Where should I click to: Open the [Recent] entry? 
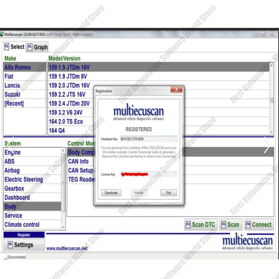tap(25, 104)
